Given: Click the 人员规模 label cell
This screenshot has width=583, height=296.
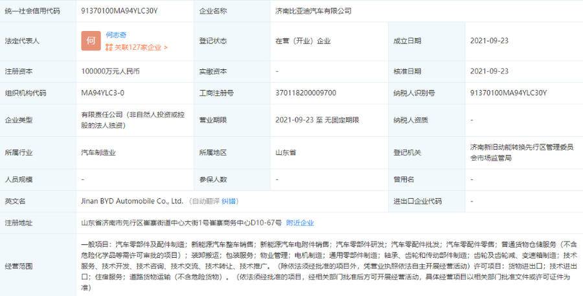Looking at the screenshot, I should point(38,179).
